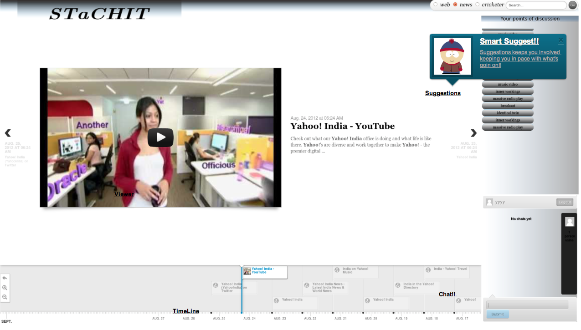581x330 pixels.
Task: Click the Aug. 23 next item preview
Action: (x=463, y=150)
